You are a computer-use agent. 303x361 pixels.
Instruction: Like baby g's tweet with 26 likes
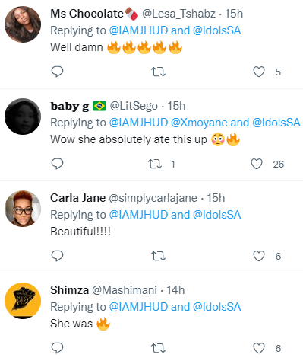[x=257, y=164]
